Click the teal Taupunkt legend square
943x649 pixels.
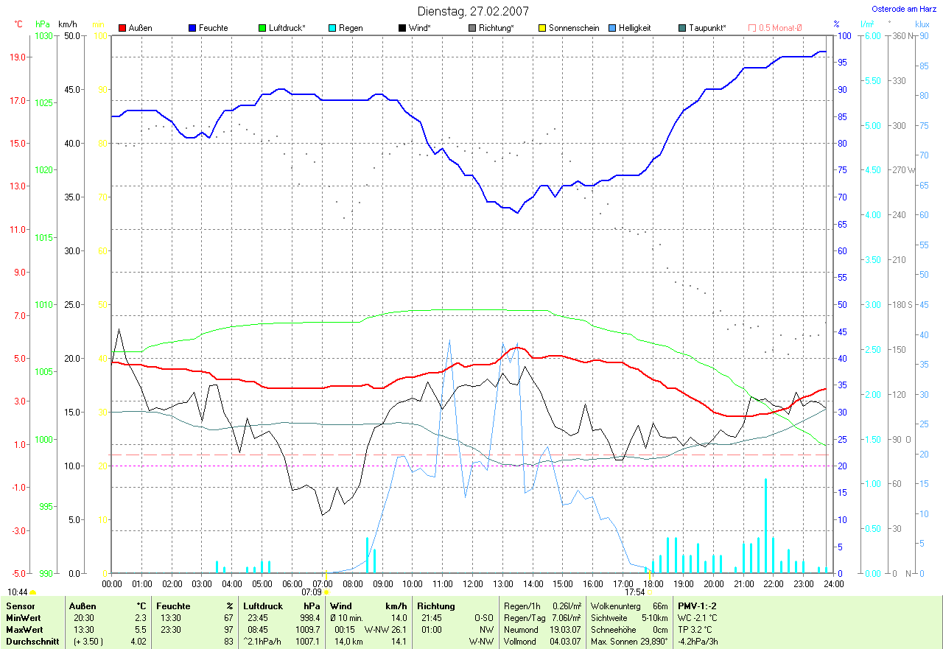[682, 28]
